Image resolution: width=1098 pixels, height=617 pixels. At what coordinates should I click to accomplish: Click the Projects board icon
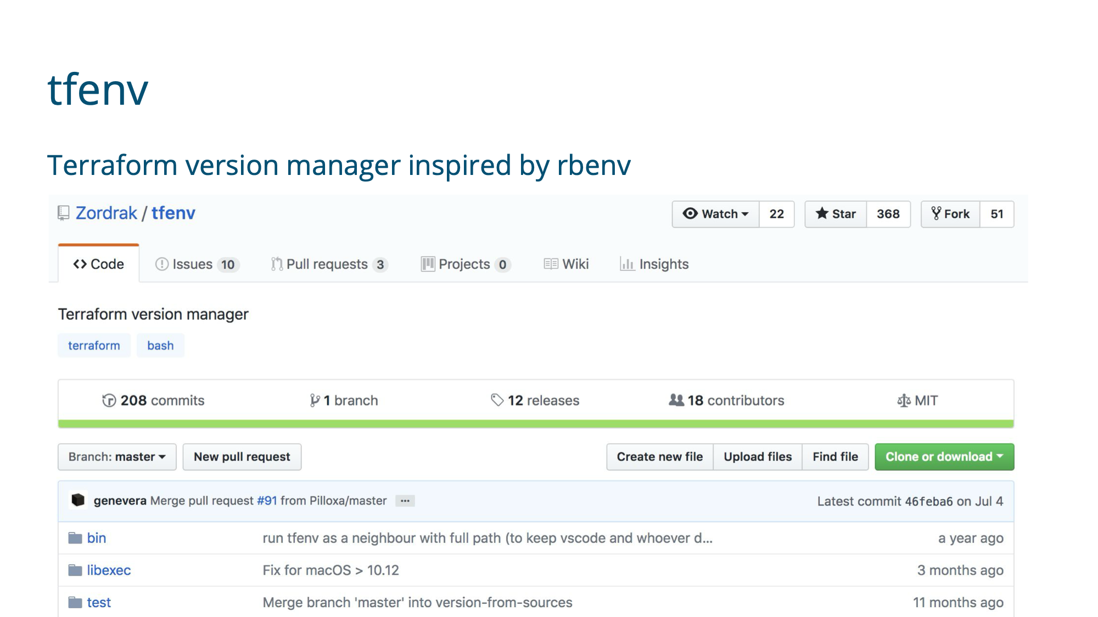click(x=428, y=264)
